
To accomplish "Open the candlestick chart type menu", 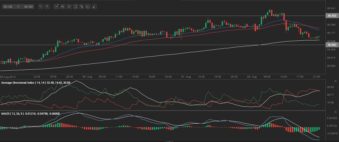I will pyautogui.click(x=63, y=7).
